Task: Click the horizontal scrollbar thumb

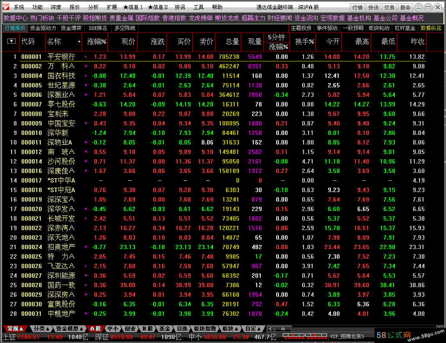Action: pos(283,329)
